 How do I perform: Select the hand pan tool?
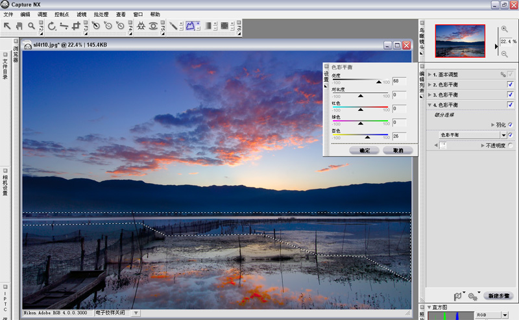[x=19, y=26]
